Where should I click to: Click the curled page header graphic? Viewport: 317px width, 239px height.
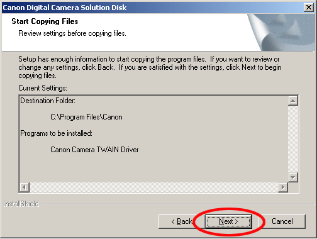(x=281, y=32)
